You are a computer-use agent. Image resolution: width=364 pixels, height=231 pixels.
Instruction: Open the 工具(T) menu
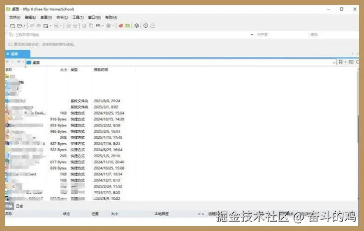point(78,17)
